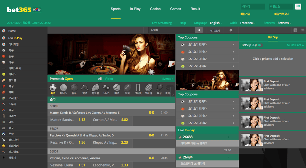Focus the 아이디 username field
Viewport: 306px width, 168px height.
point(253,7)
